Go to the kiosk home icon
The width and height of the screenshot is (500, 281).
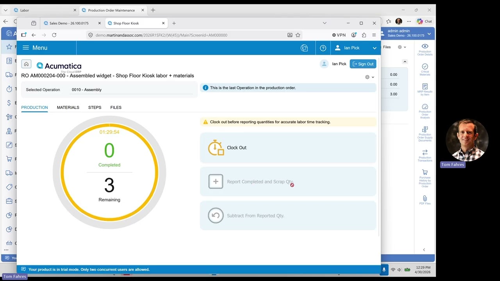pos(26,64)
